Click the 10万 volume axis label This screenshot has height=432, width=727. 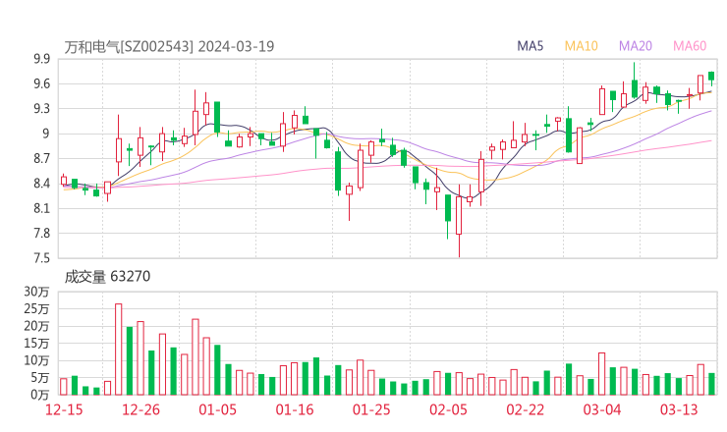36,360
